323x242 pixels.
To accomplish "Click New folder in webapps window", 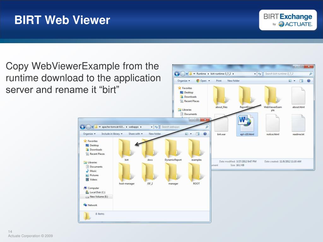I will point(155,134).
